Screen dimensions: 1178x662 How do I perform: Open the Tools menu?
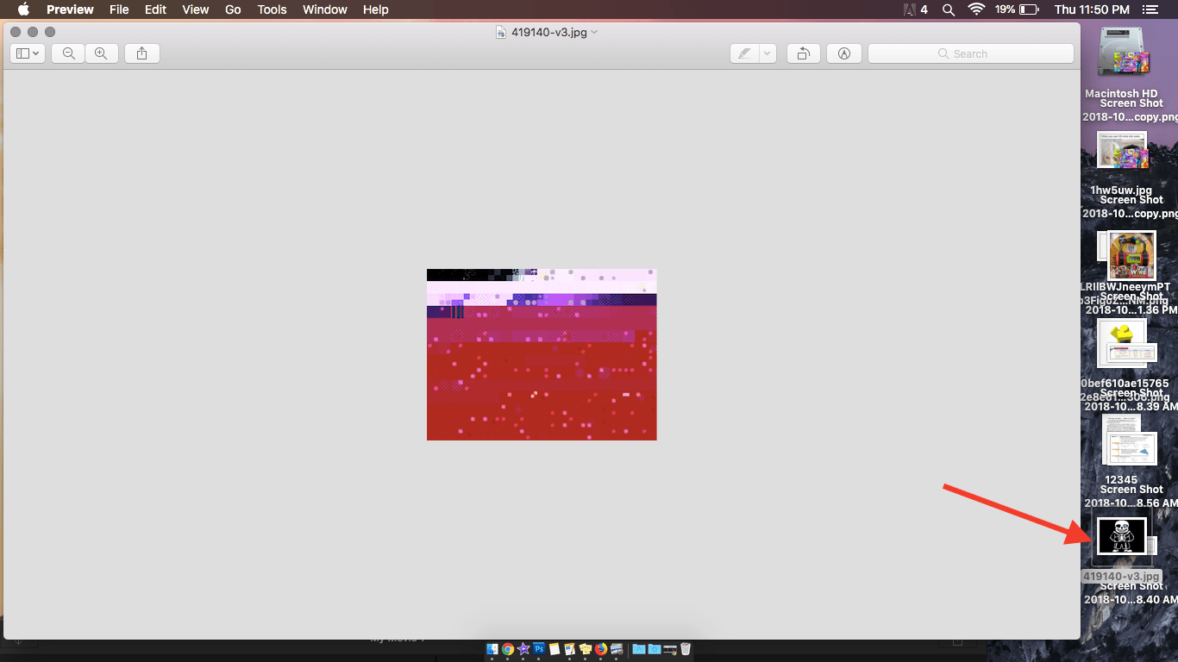pos(272,9)
